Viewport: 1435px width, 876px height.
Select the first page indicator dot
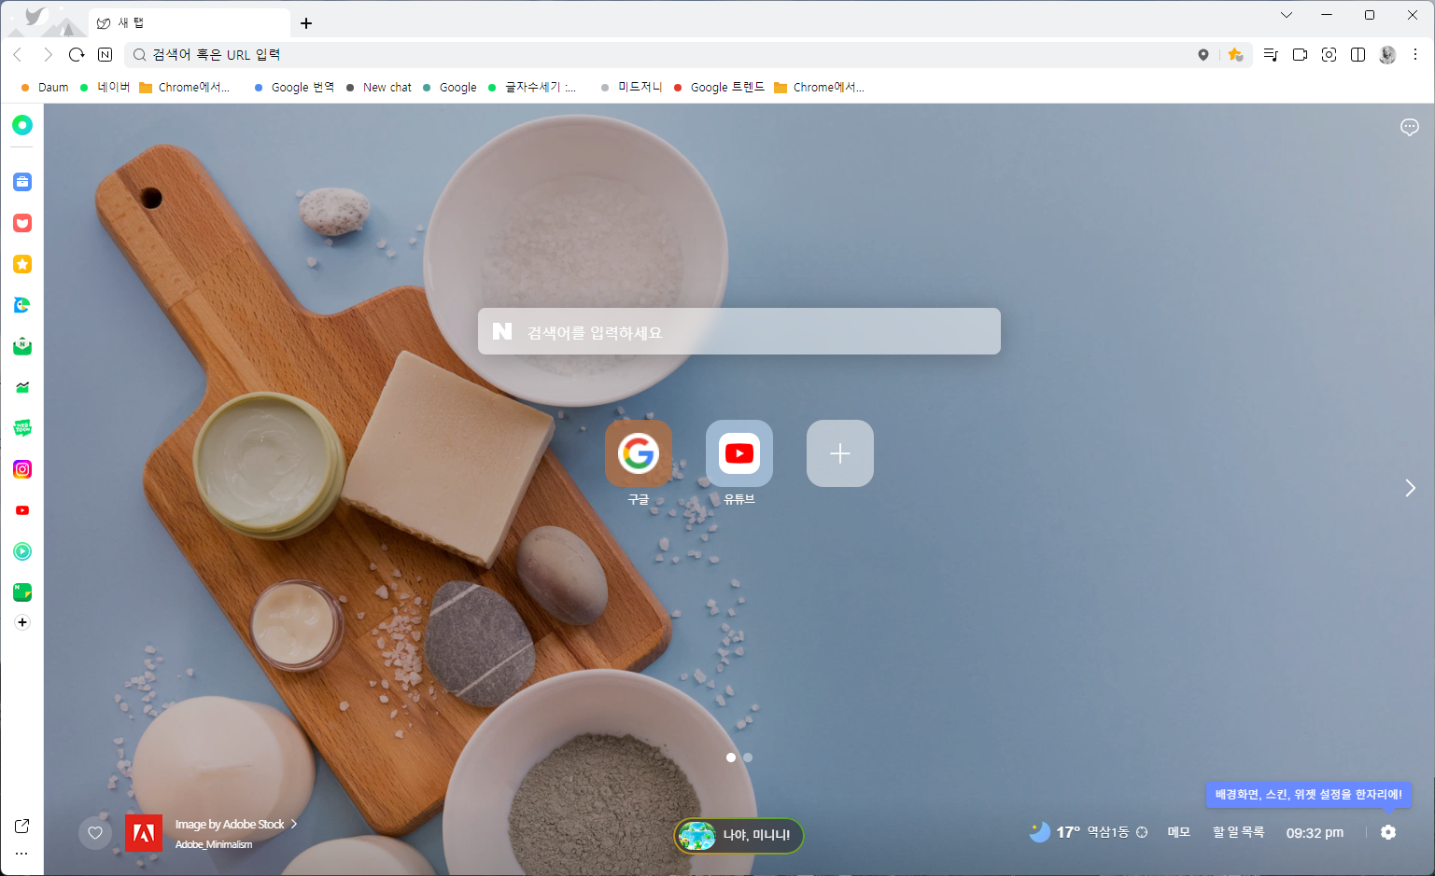click(731, 758)
